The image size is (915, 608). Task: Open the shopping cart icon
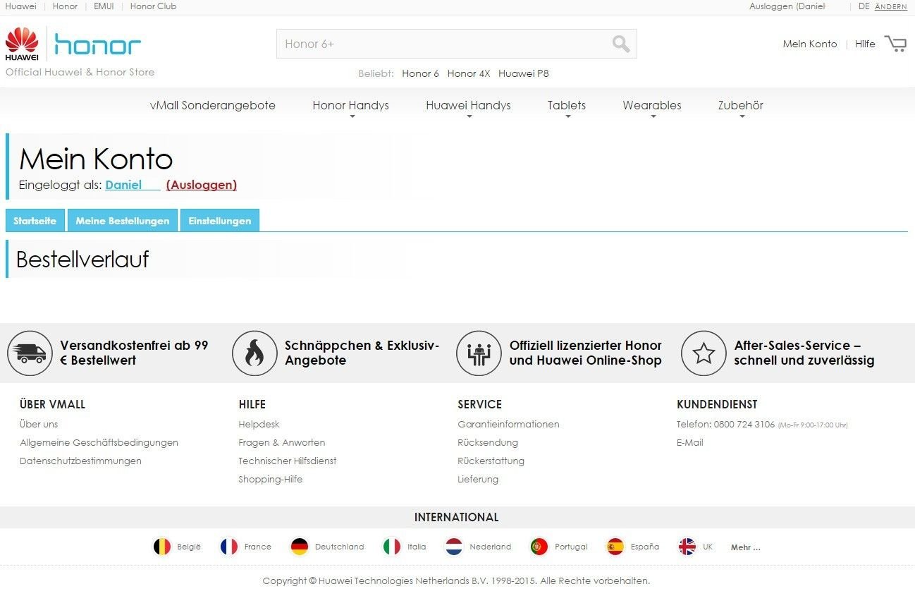[895, 44]
